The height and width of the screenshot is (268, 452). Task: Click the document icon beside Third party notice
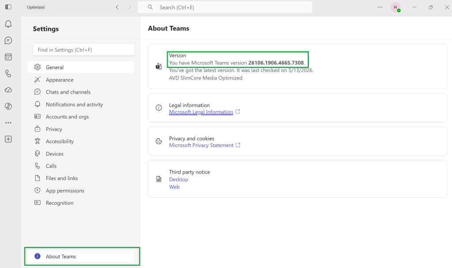click(x=159, y=179)
